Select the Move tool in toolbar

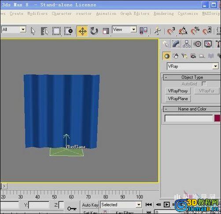pos(82,31)
